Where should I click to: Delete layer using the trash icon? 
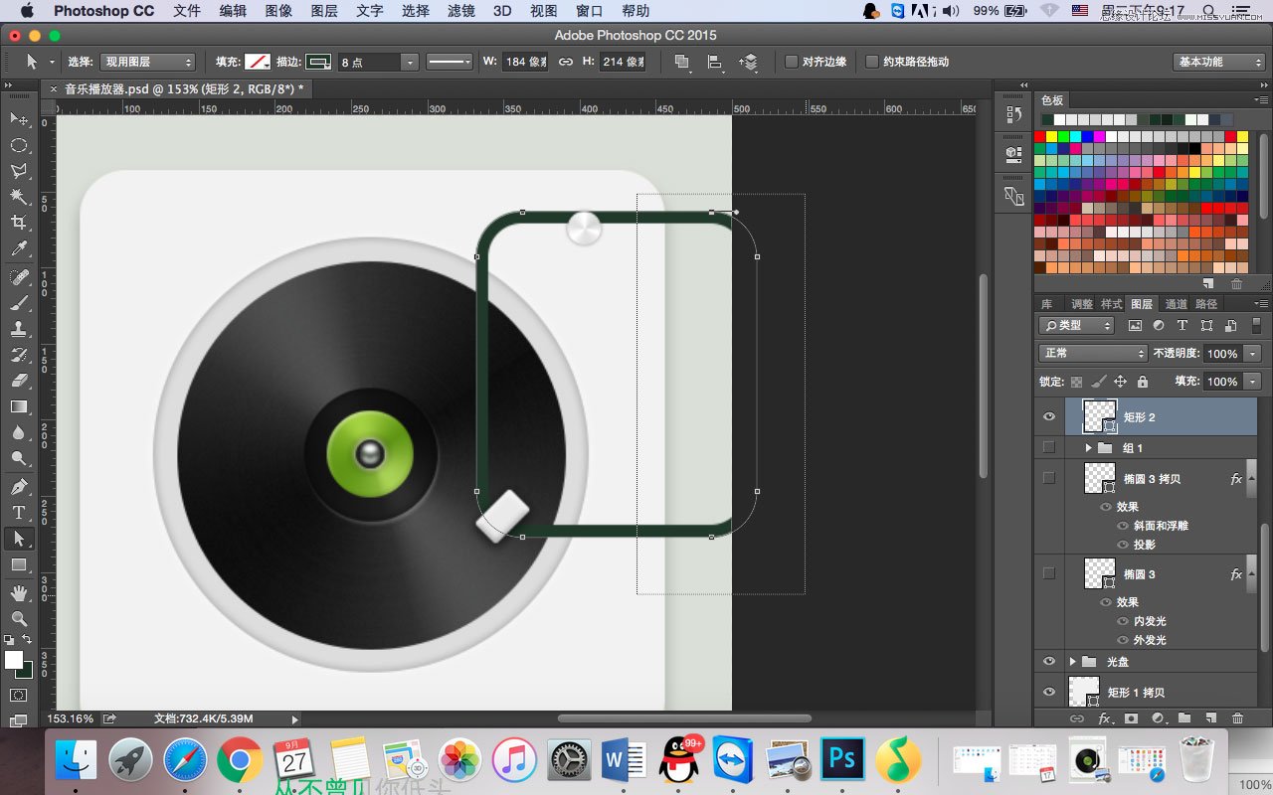tap(1237, 717)
